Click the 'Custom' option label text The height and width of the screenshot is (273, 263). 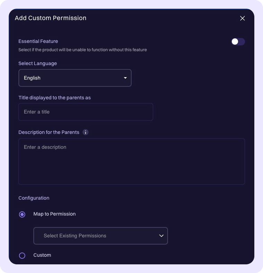point(42,255)
